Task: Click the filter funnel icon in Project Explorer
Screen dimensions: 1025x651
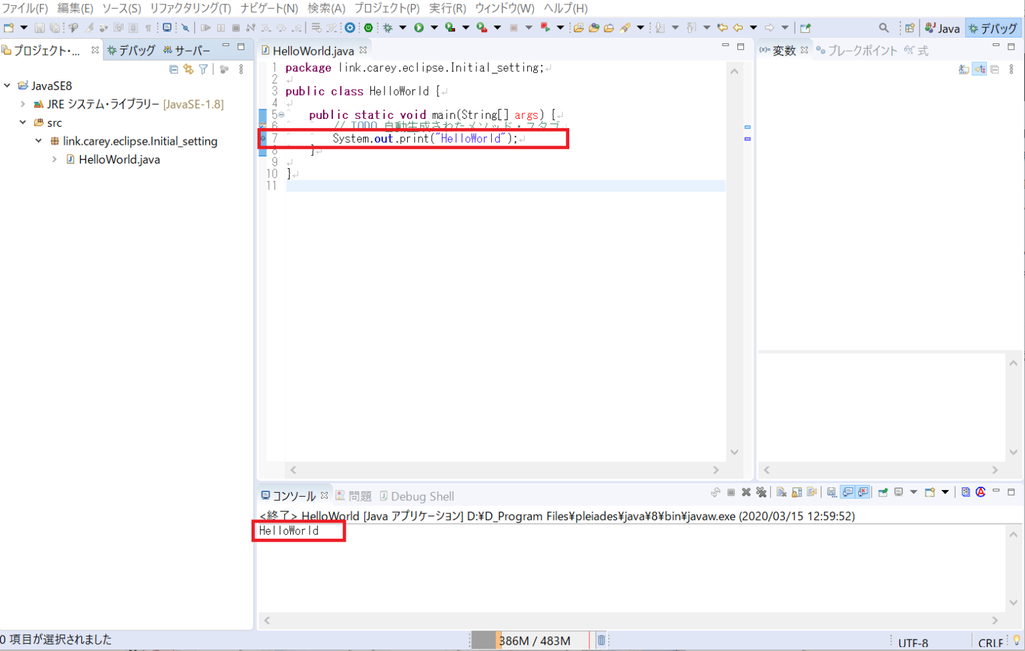Action: click(x=204, y=69)
